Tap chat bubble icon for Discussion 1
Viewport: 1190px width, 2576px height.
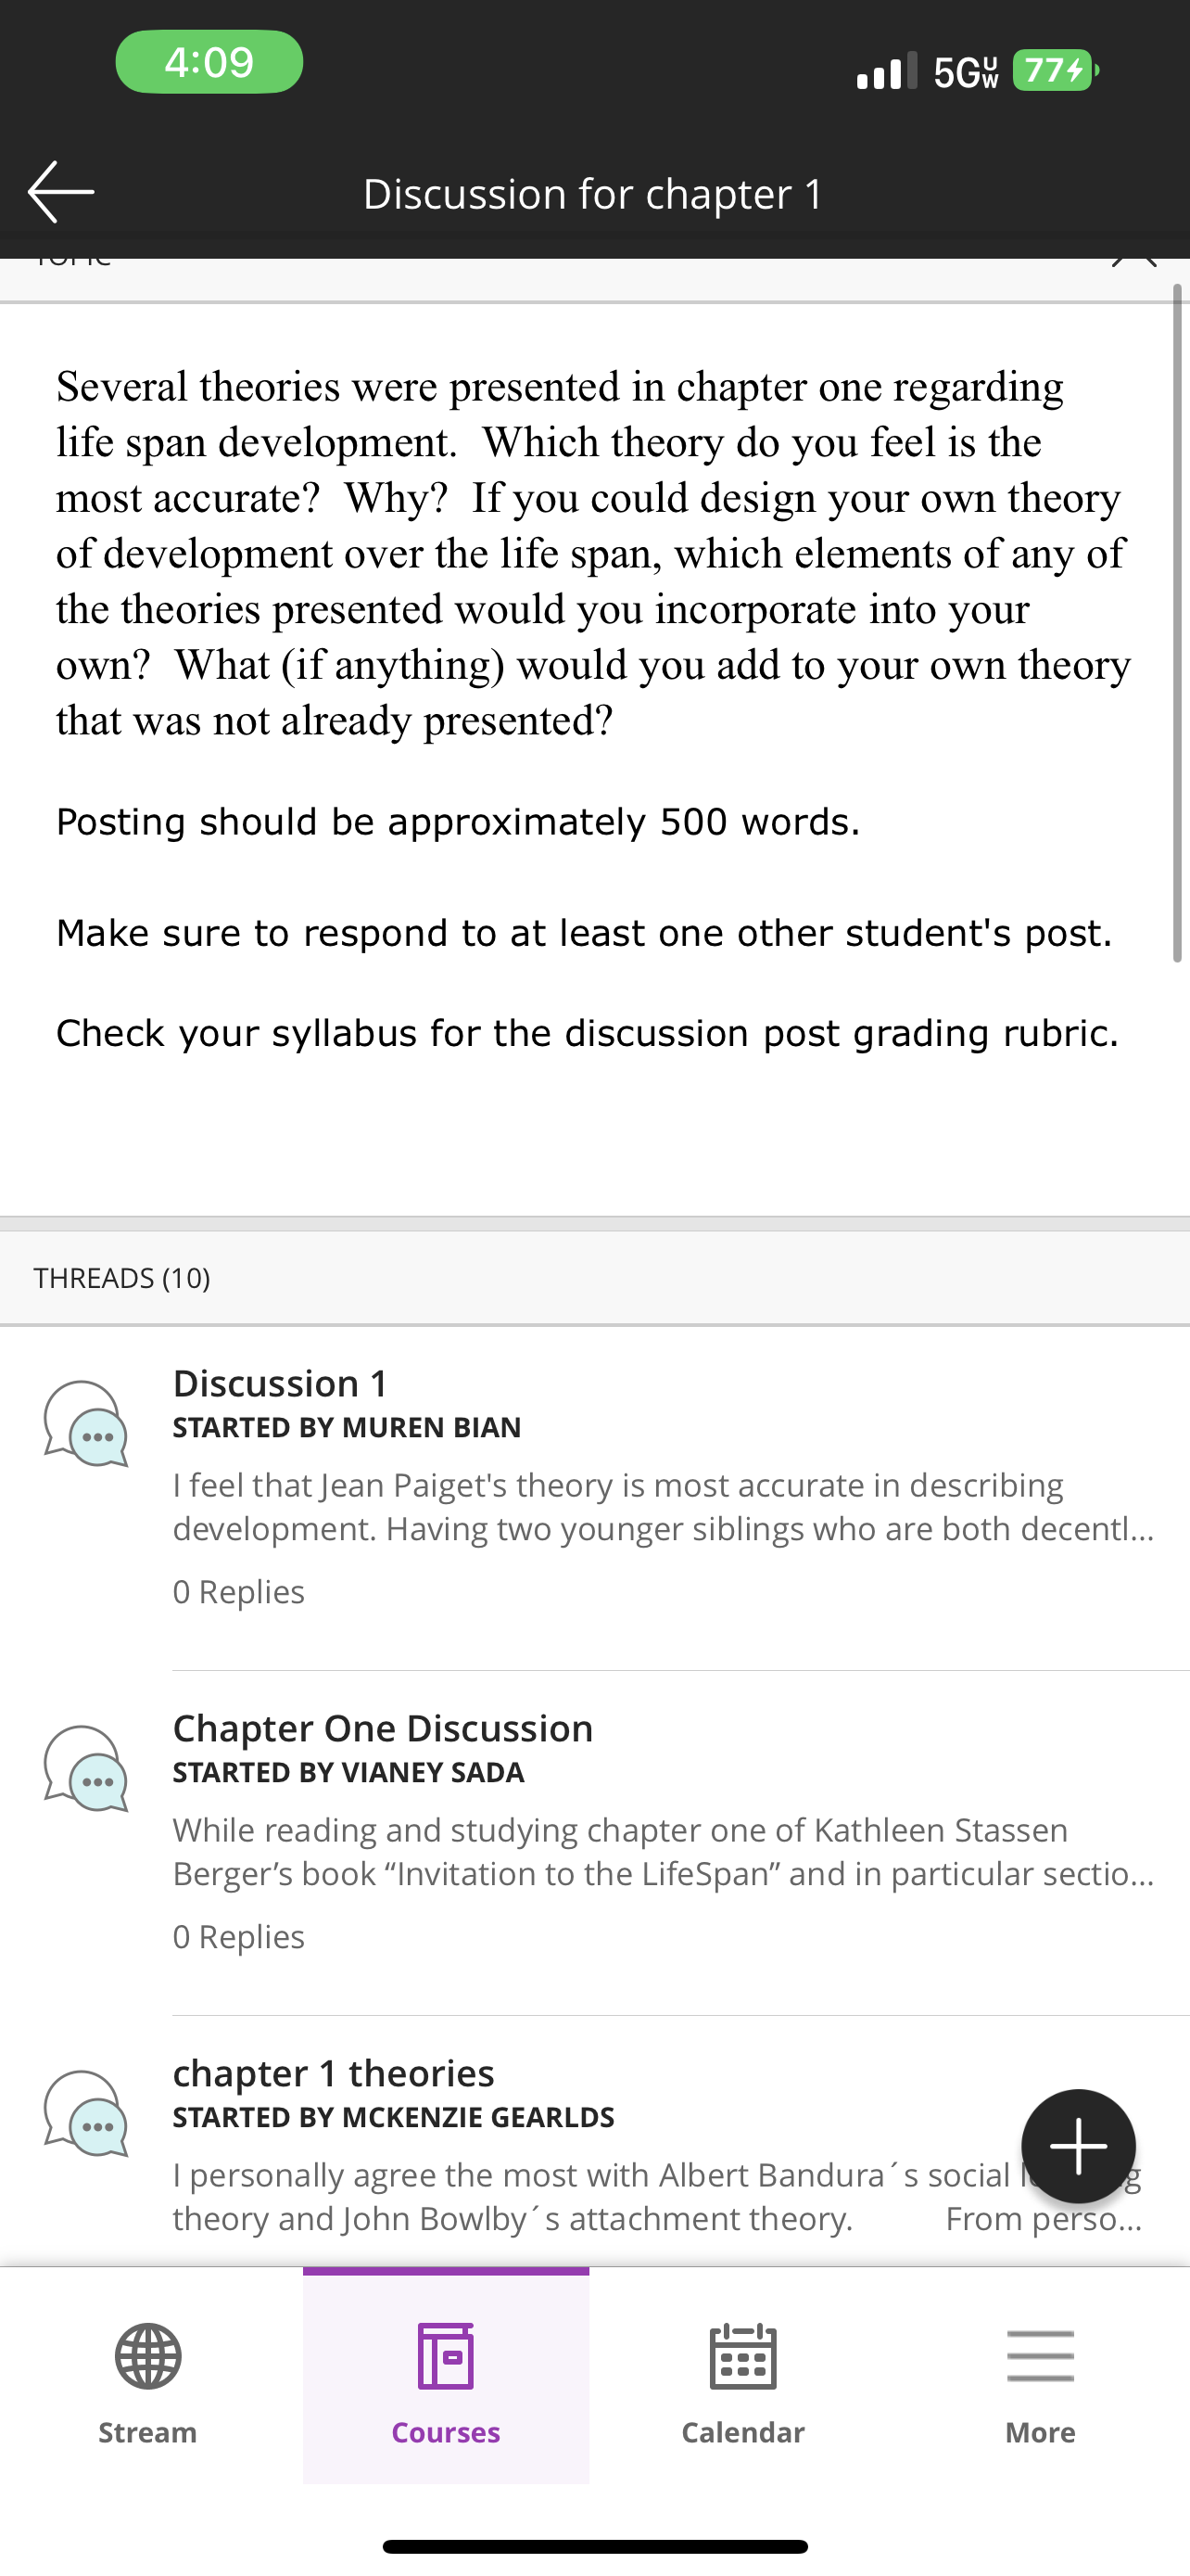pos(86,1423)
